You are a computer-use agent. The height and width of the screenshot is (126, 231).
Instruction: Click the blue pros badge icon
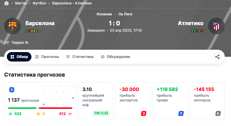click(181, 113)
